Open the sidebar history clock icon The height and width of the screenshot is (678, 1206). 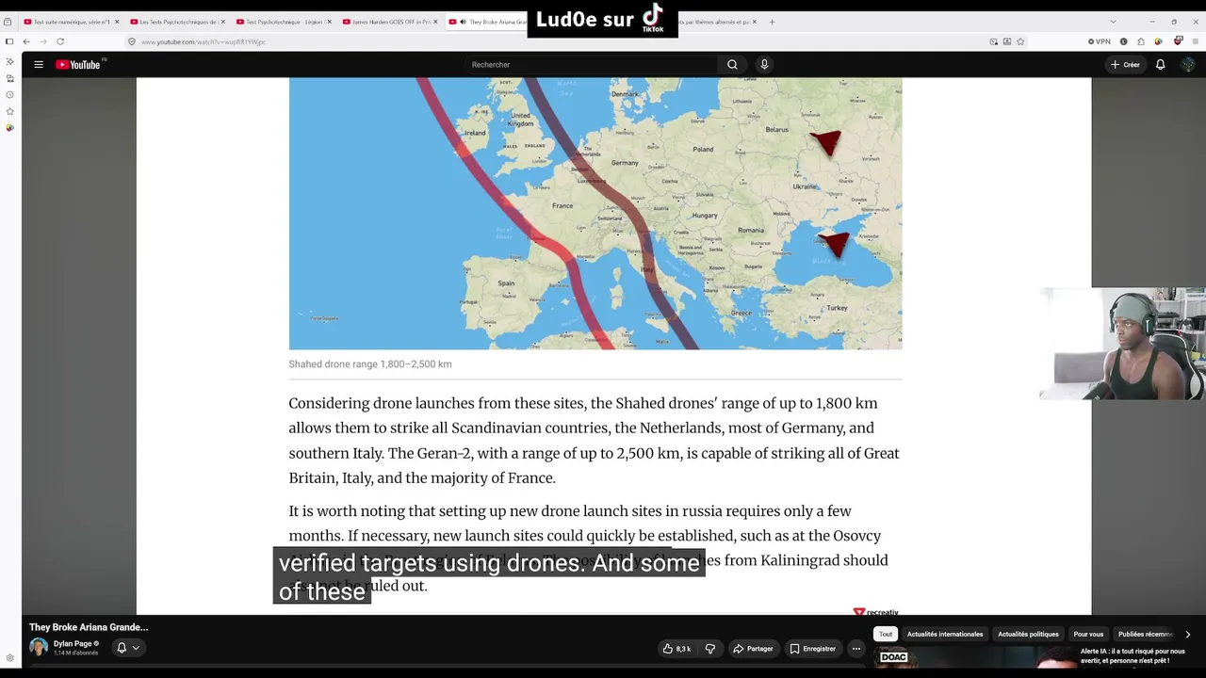(9, 95)
